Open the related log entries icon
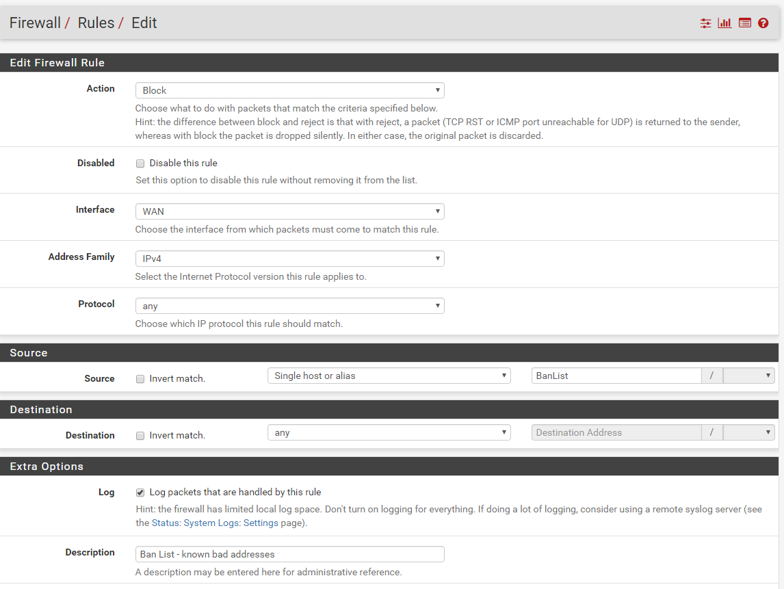Viewport: 784px width, 589px height. click(x=745, y=23)
